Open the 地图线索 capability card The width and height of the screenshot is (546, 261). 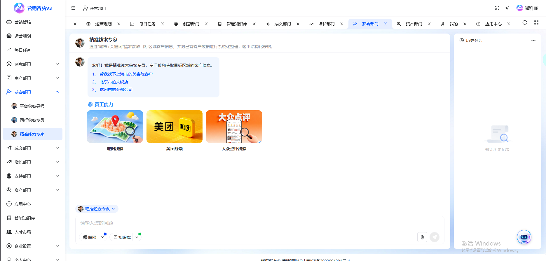click(115, 127)
